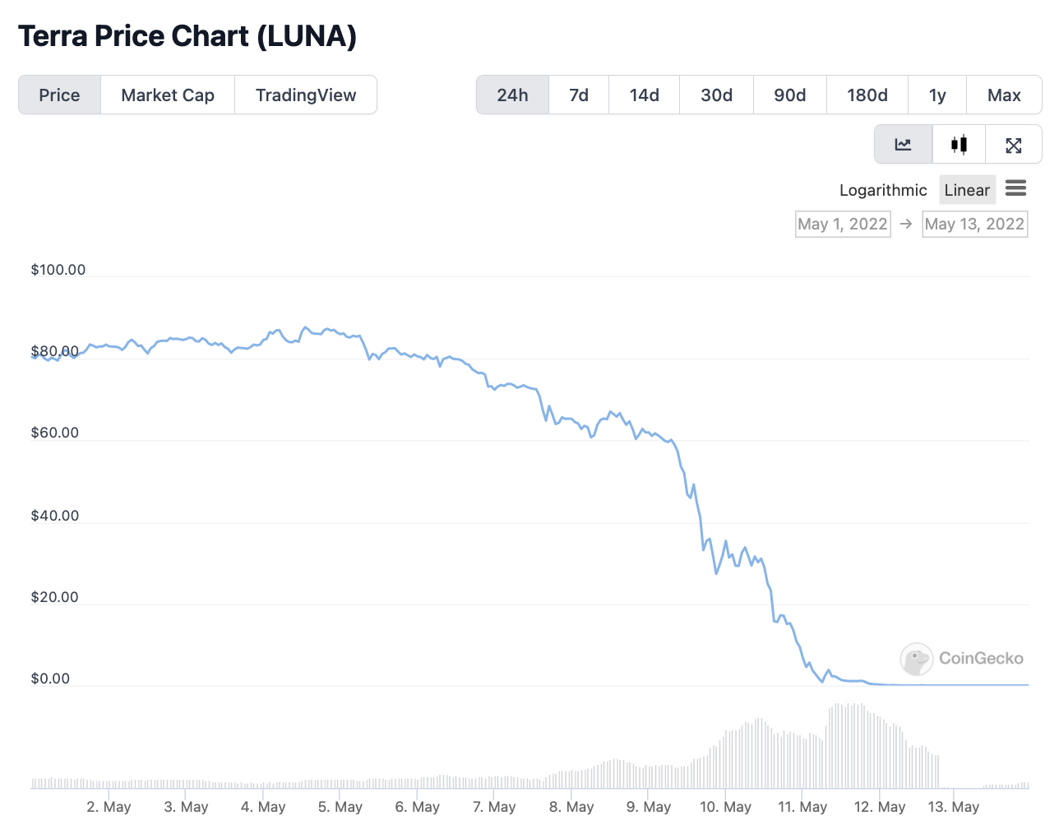Click the CoinGecko logo watermark

tap(961, 658)
